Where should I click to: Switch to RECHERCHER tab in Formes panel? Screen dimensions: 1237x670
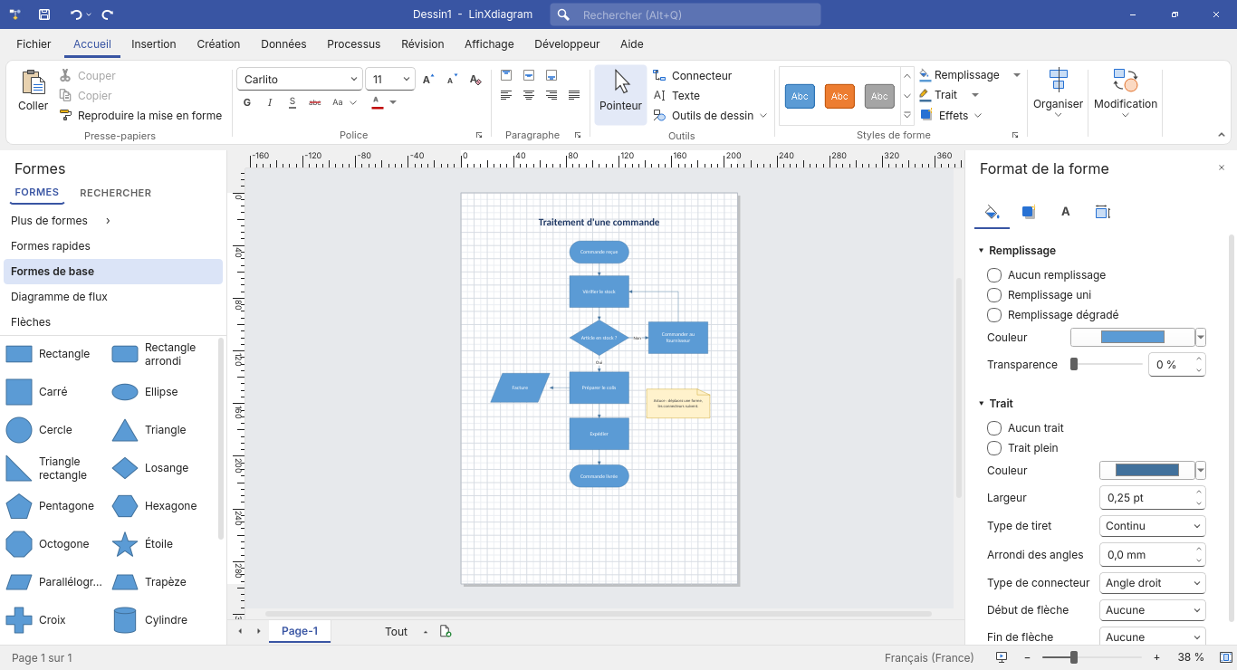tap(116, 193)
